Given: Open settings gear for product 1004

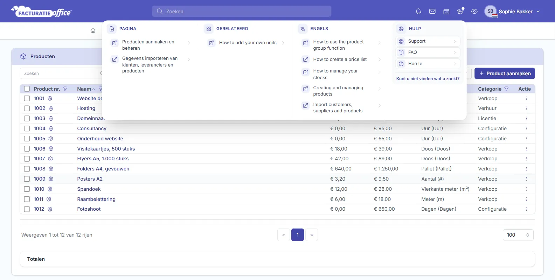Looking at the screenshot, I should (51, 128).
